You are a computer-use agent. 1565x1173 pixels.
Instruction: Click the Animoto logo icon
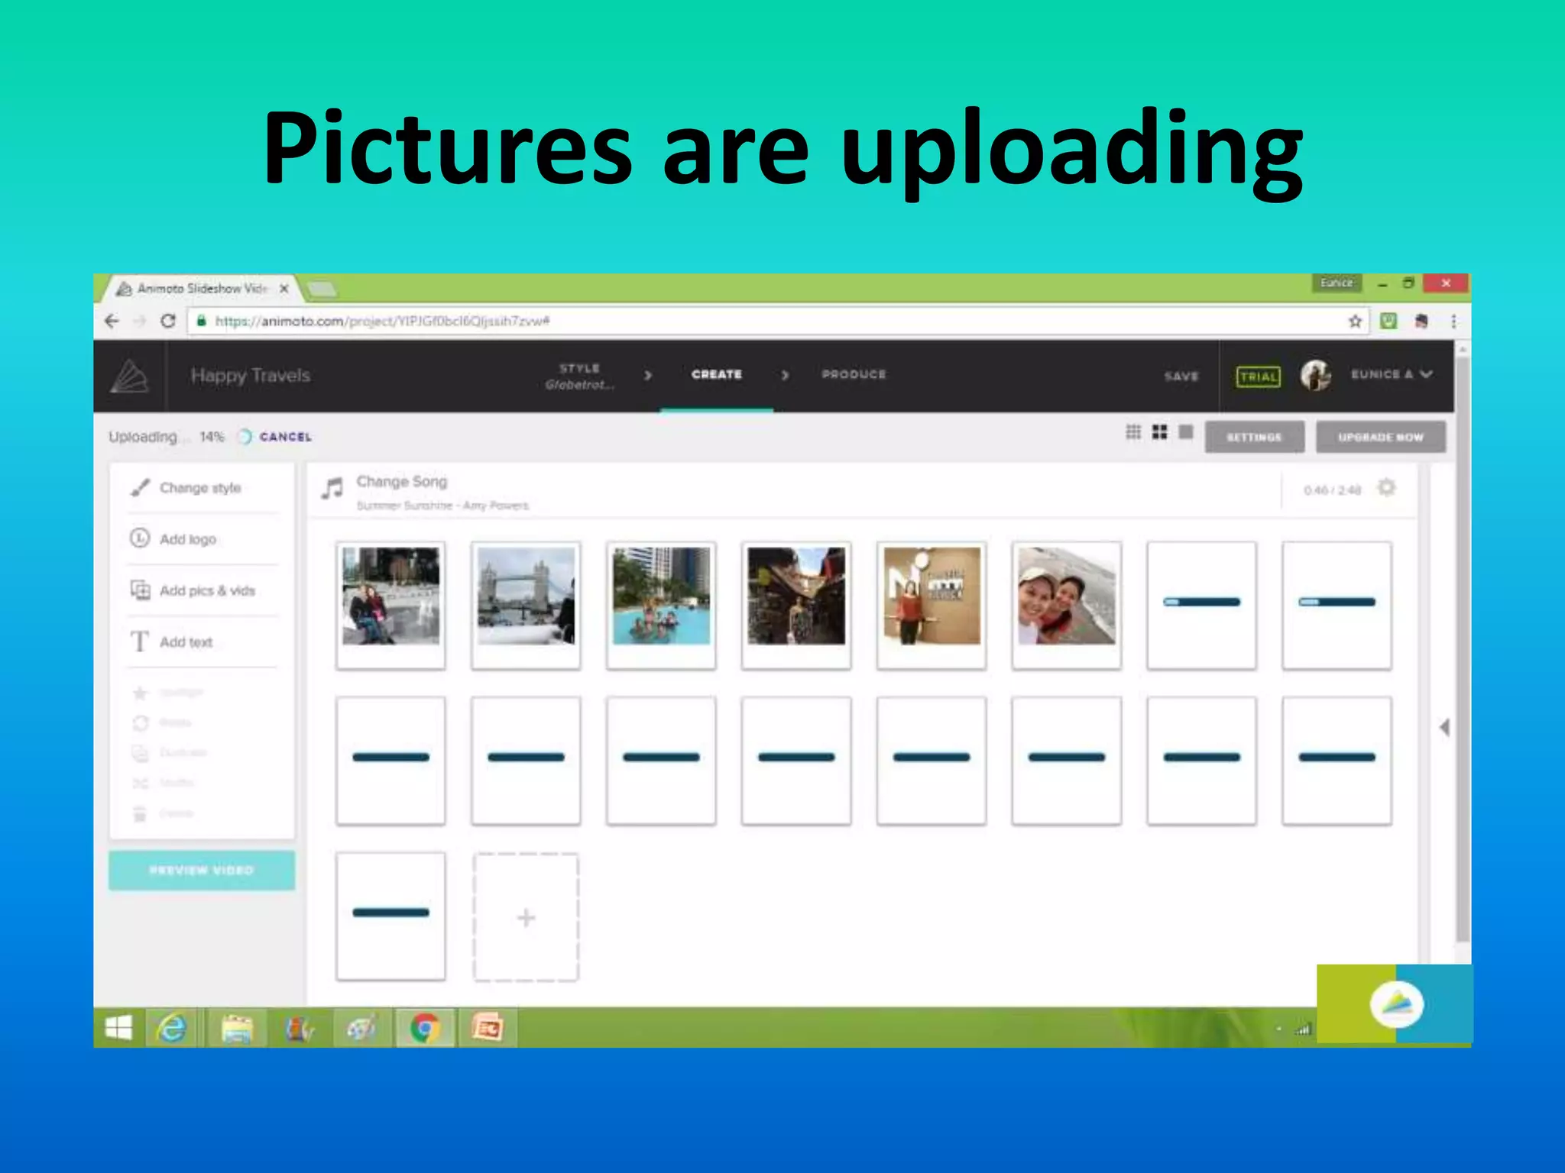[130, 376]
